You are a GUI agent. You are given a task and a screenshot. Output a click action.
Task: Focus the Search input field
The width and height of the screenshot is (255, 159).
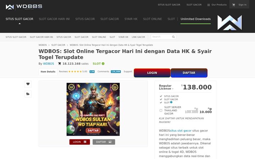click(x=163, y=37)
